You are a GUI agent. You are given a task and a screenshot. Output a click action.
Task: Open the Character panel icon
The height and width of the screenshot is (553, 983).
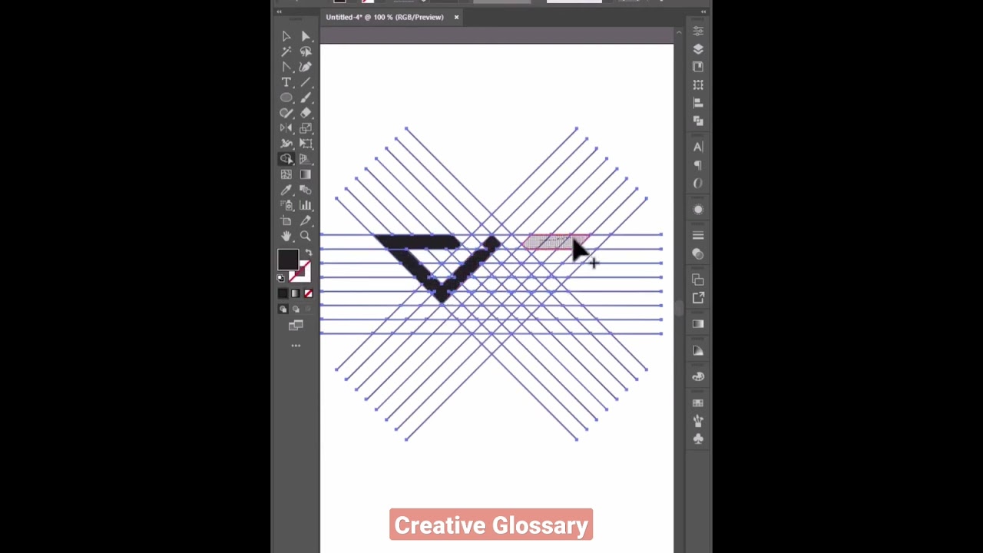click(698, 147)
